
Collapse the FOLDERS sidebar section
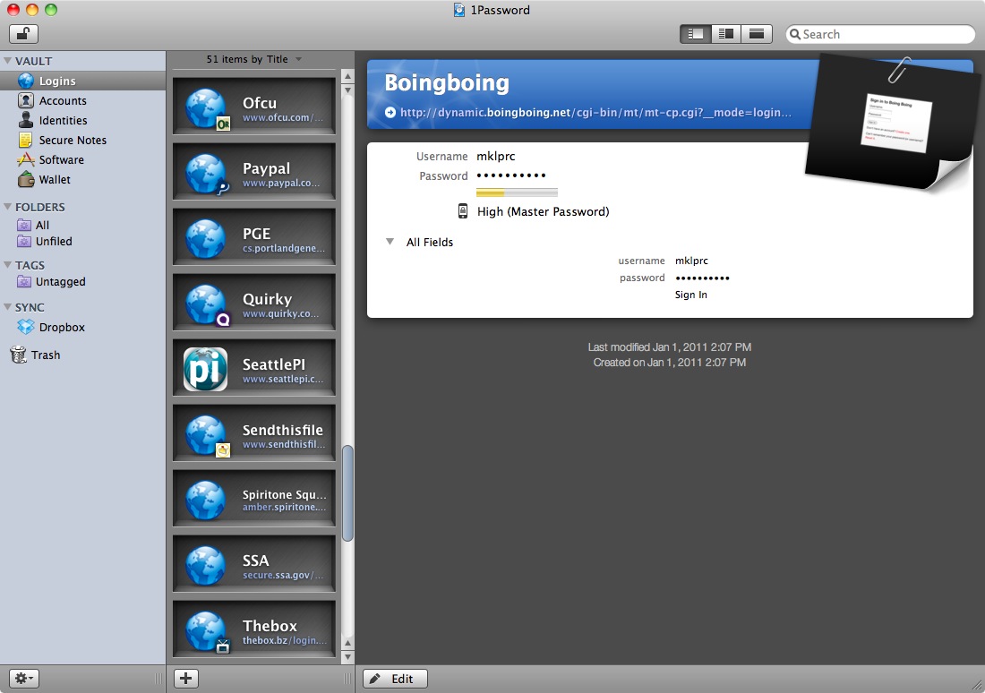point(7,207)
